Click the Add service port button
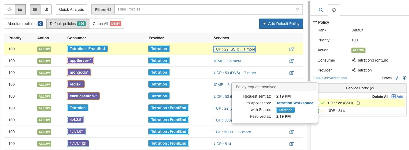The width and height of the screenshot is (409, 150). (397, 97)
